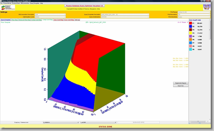Select the pink P8 plan swatch

(191, 46)
